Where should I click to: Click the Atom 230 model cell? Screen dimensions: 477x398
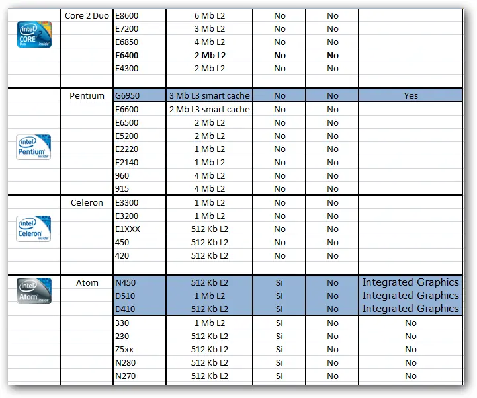point(140,337)
